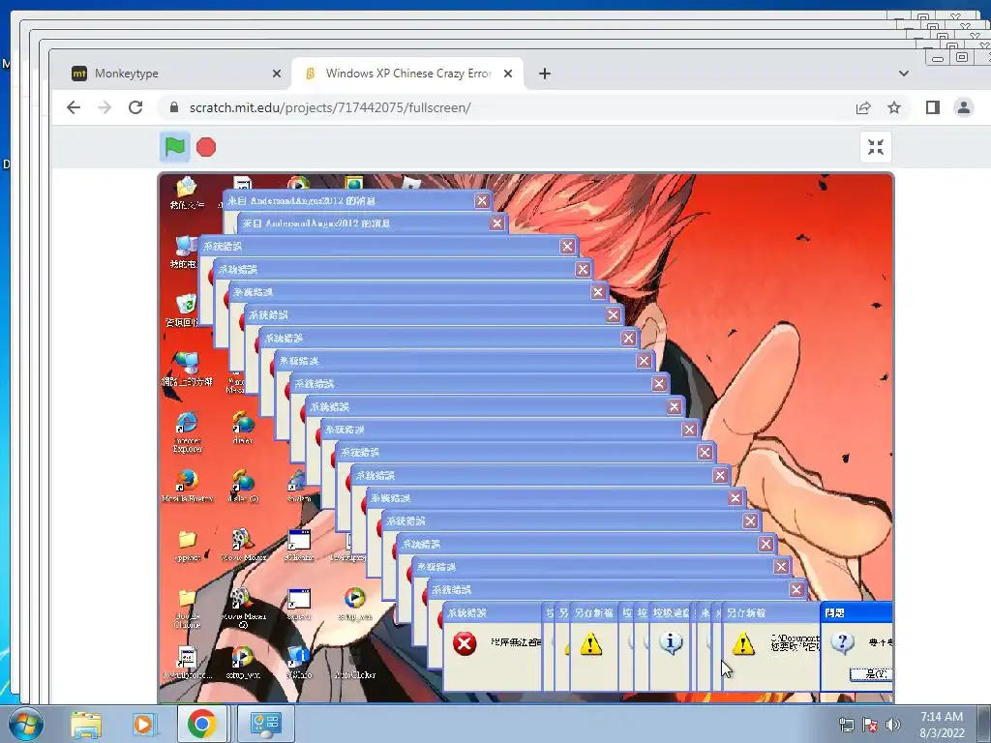This screenshot has width=991, height=743.
Task: Reload the current page
Action: 135,107
